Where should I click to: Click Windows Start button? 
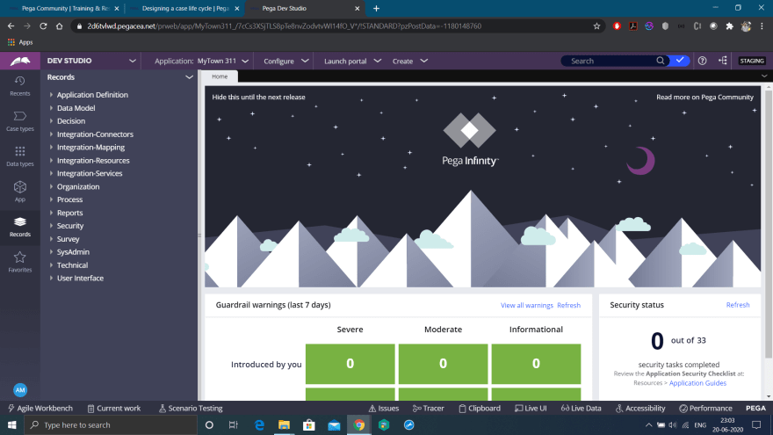tap(11, 424)
